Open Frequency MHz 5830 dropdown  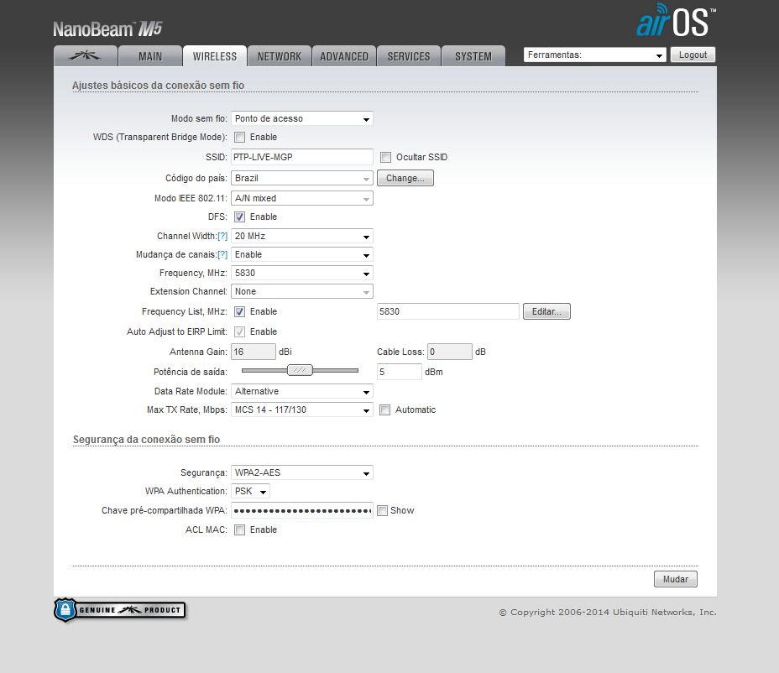[302, 273]
